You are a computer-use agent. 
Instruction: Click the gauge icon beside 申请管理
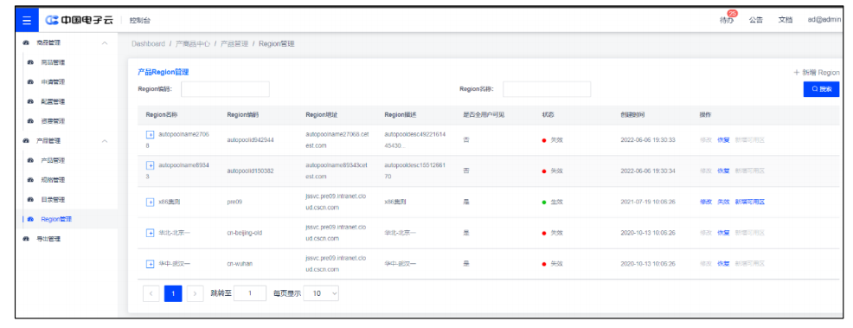pyautogui.click(x=30, y=82)
